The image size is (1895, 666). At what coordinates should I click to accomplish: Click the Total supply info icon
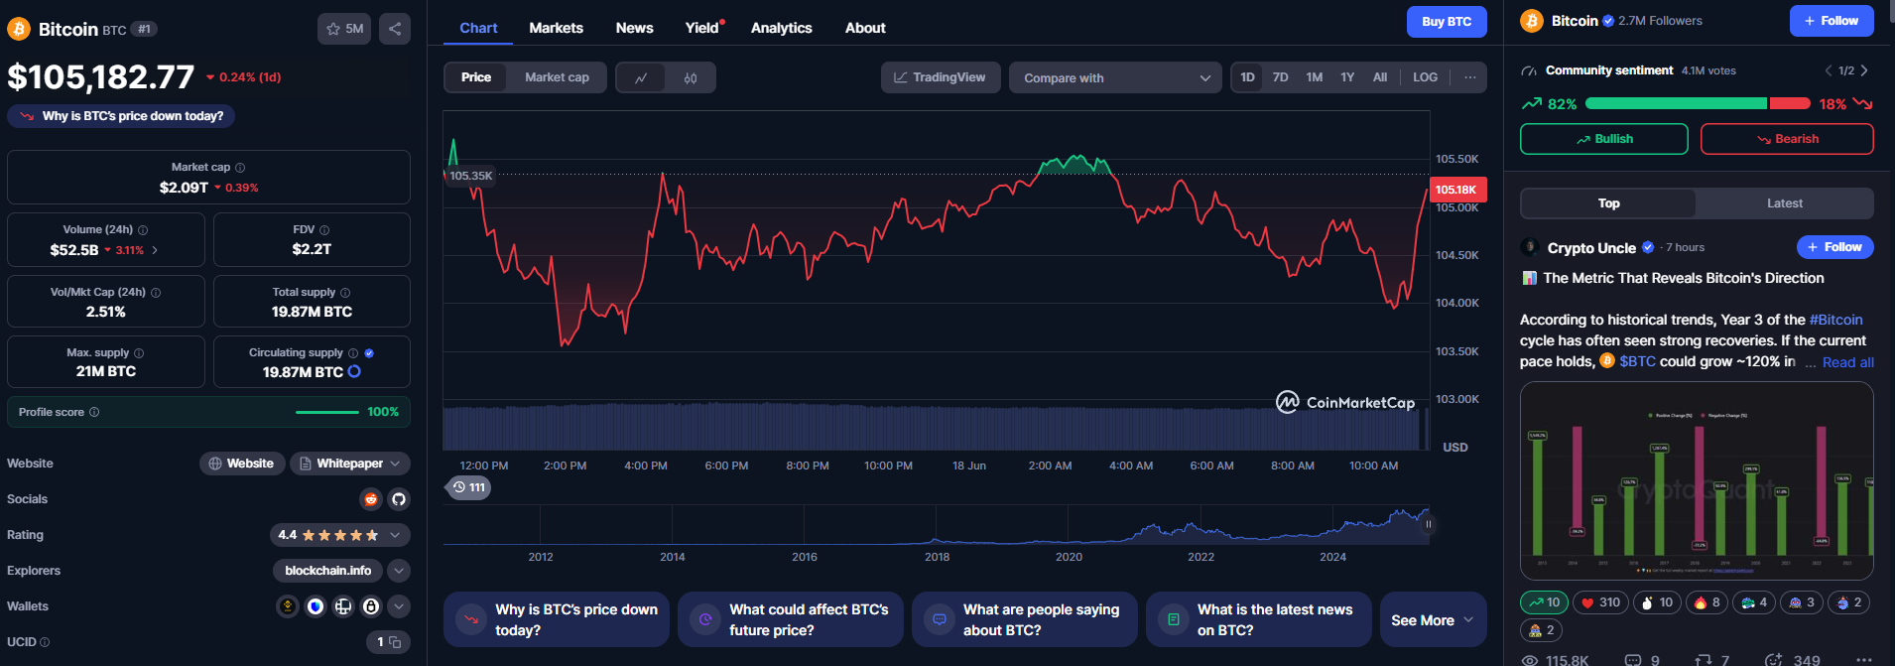(345, 293)
